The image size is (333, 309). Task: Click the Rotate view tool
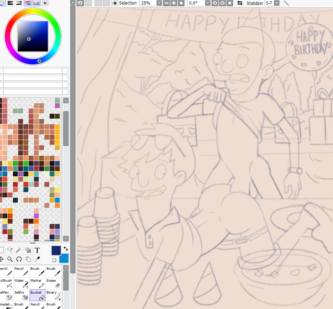[x=19, y=259]
